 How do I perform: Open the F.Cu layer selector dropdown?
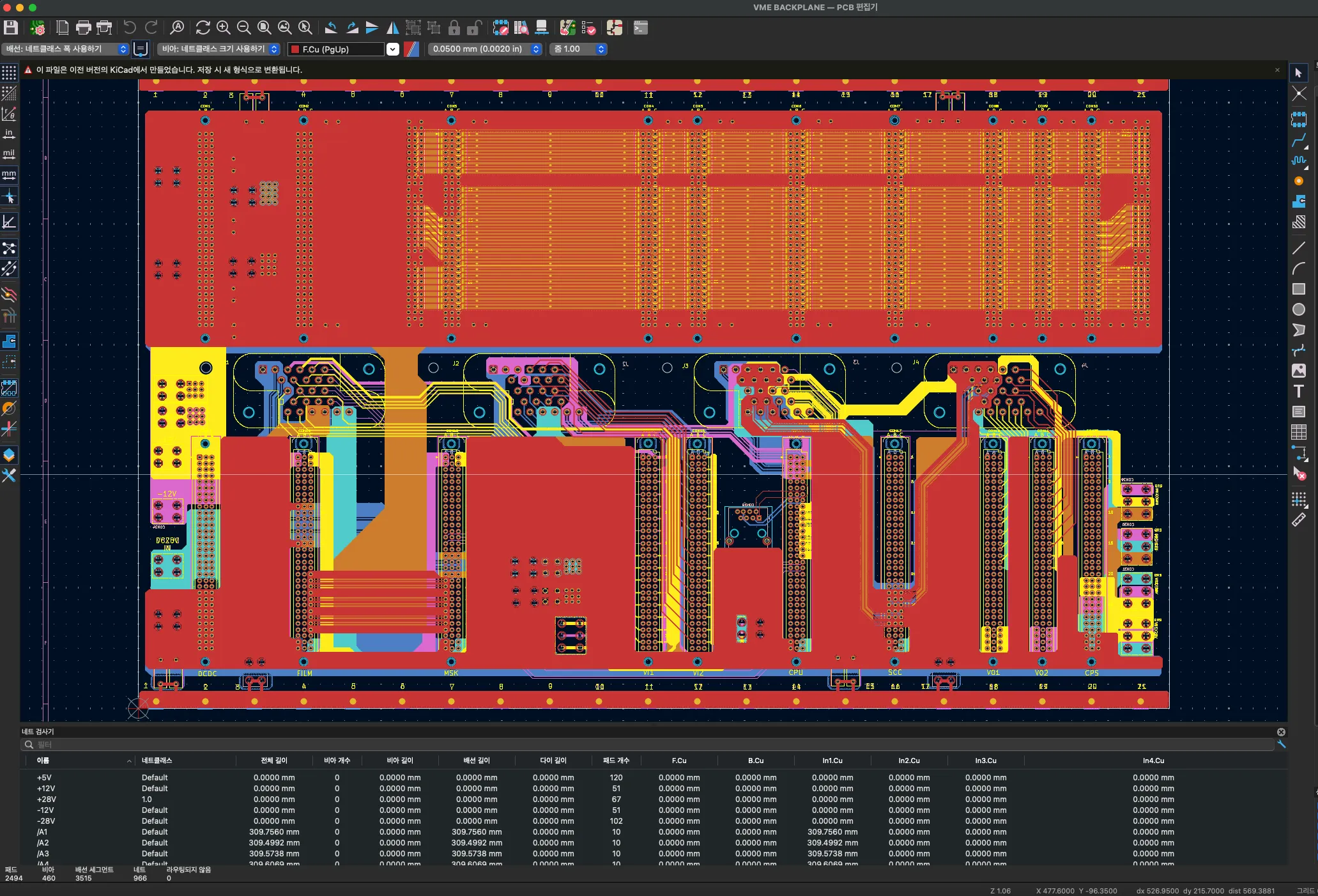click(x=392, y=49)
